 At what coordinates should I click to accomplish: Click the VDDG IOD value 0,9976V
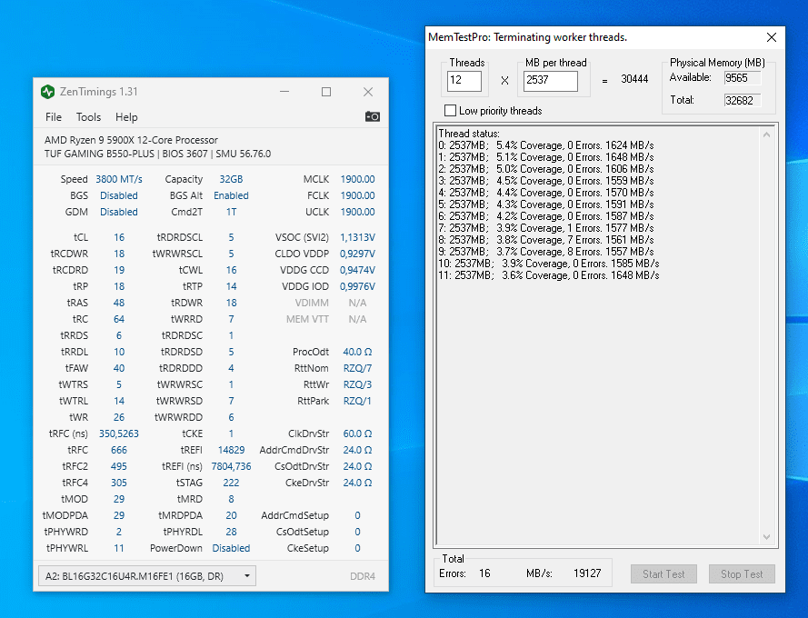coord(357,286)
